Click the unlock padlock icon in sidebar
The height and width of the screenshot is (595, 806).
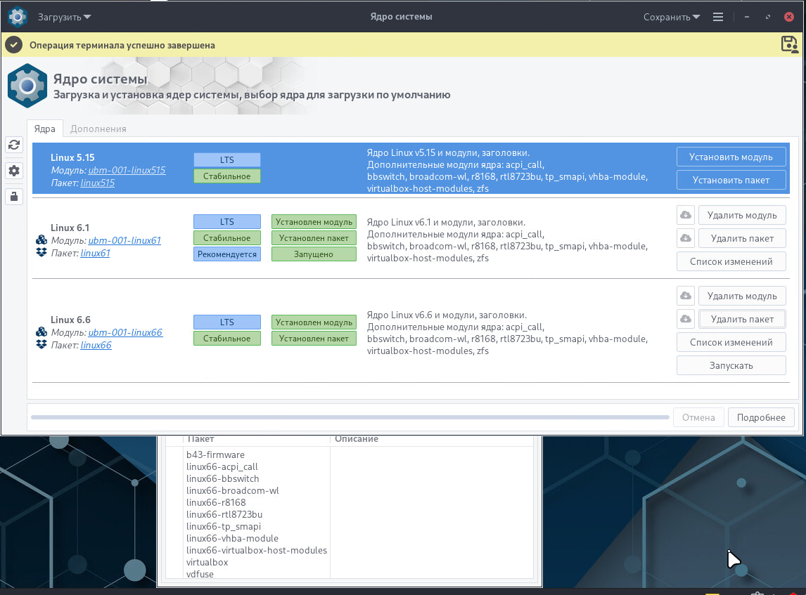(13, 196)
